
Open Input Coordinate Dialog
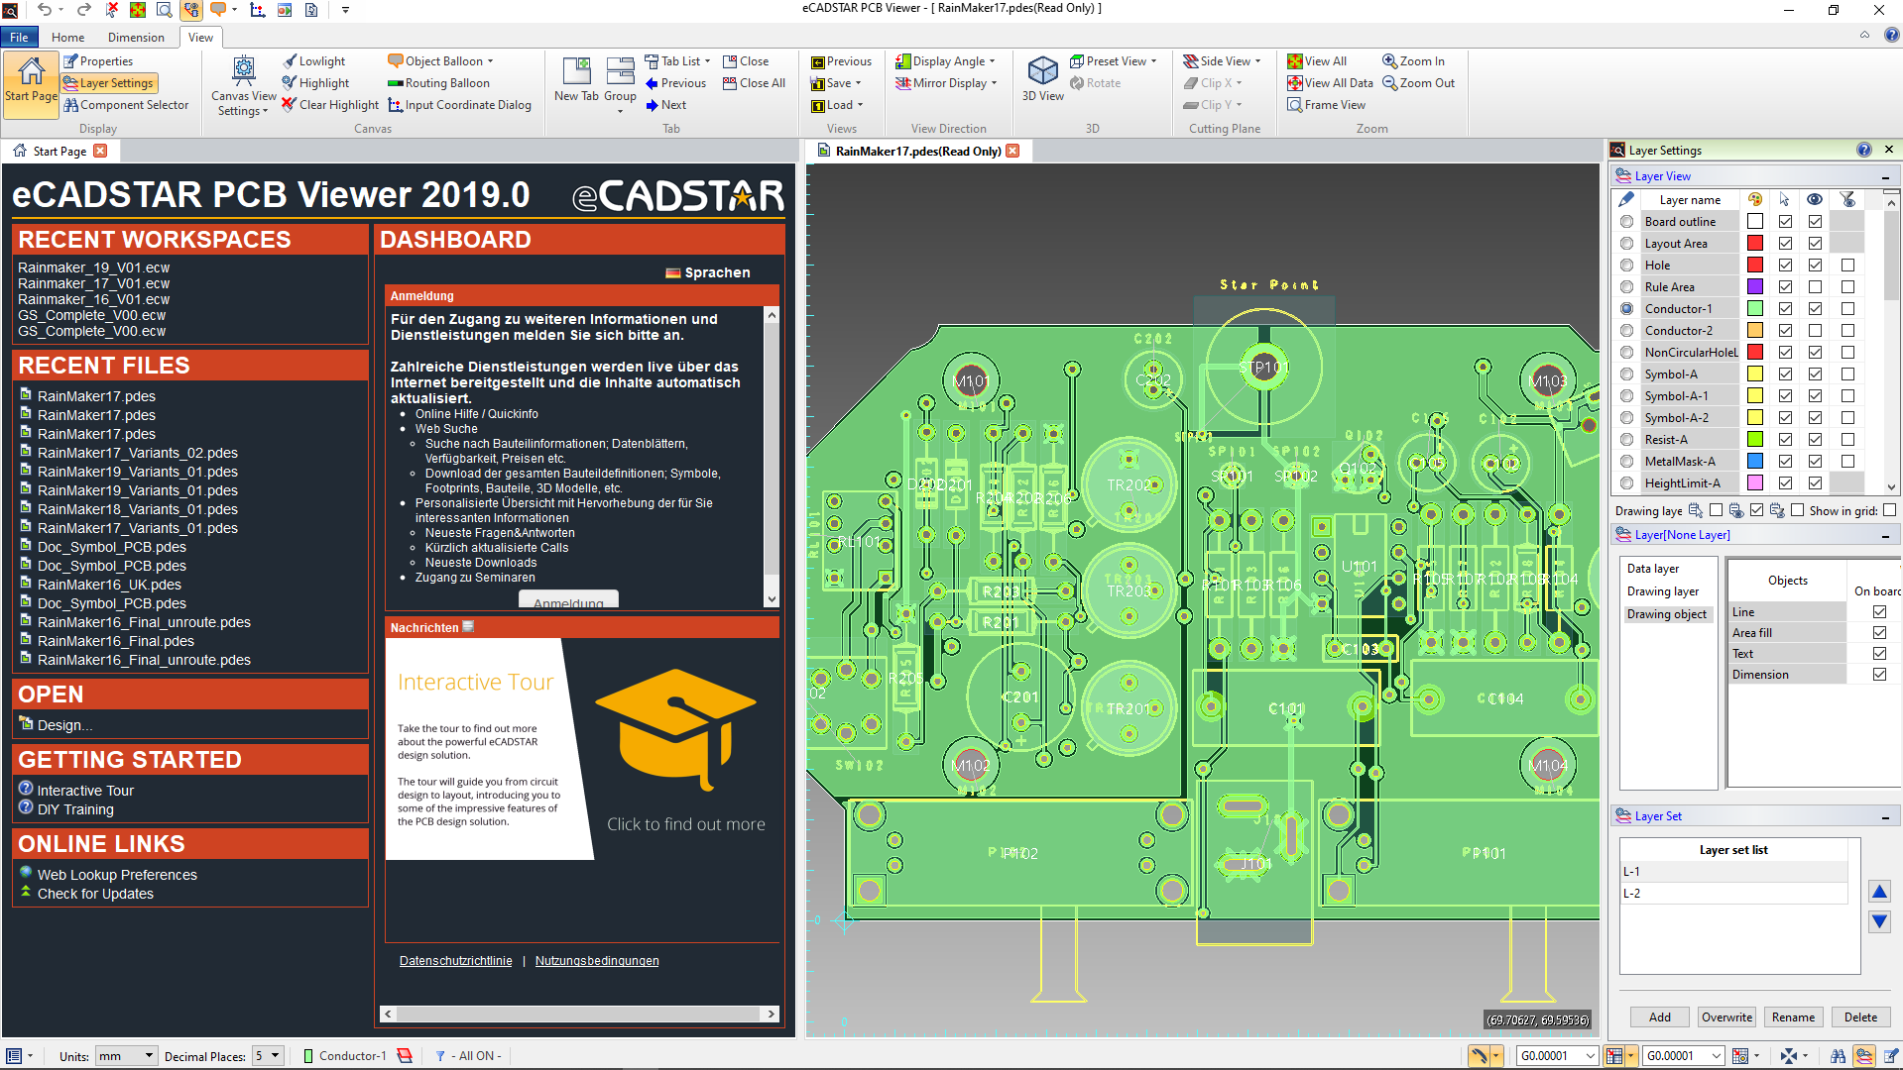tap(459, 105)
